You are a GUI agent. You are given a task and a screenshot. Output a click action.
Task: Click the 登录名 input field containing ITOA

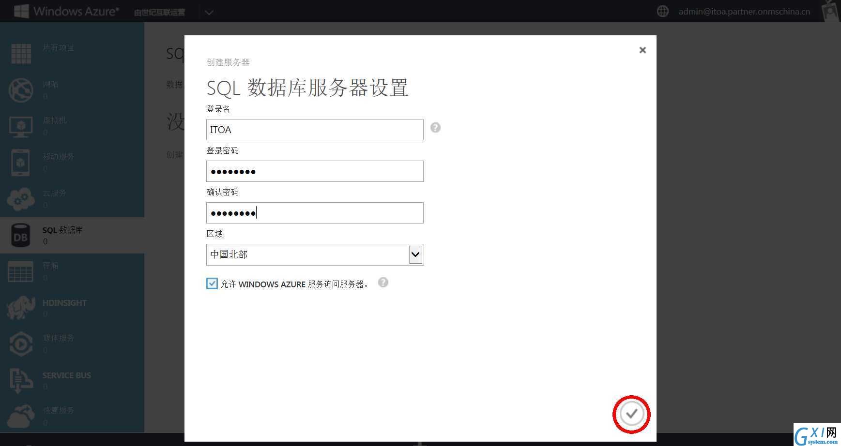point(315,130)
